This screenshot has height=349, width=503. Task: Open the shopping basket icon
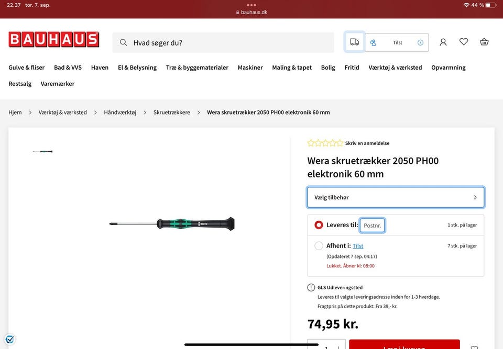pos(484,42)
